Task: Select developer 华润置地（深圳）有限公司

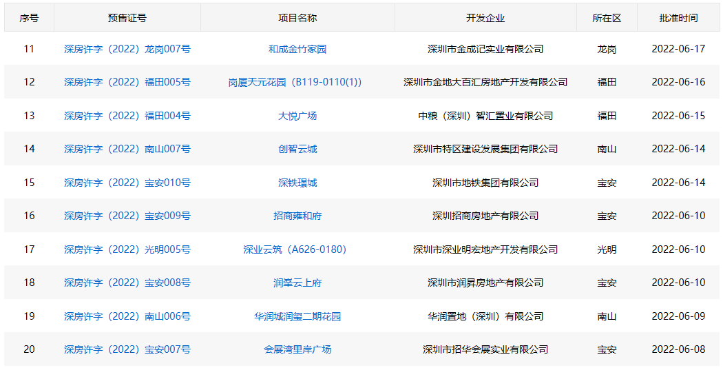Action: [x=485, y=317]
